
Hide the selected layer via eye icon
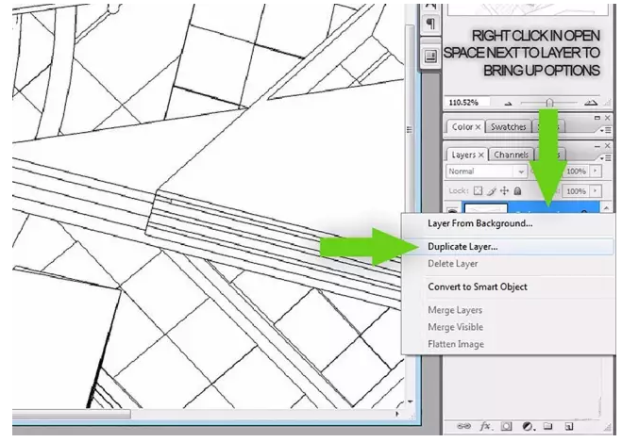tap(452, 209)
